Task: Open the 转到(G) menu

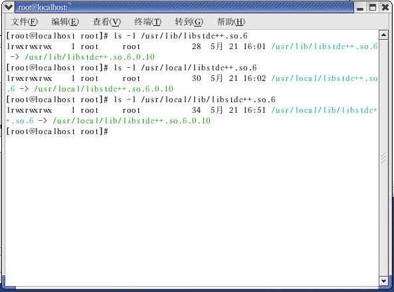Action: pos(189,22)
